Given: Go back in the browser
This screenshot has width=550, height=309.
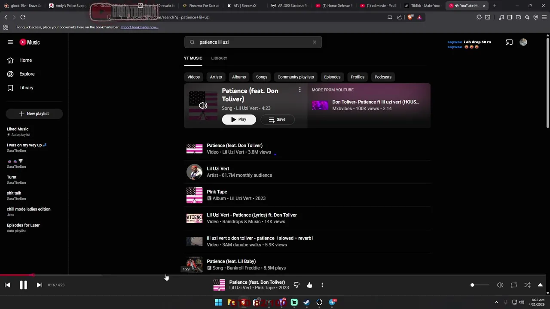Looking at the screenshot, I should coord(6,17).
